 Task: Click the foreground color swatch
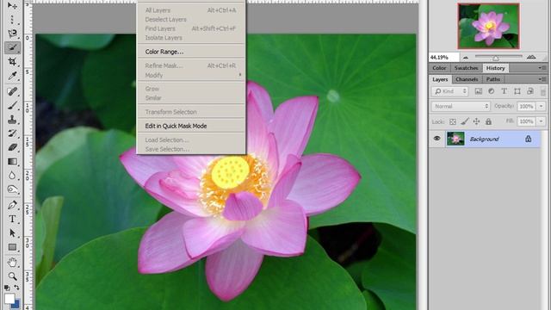pyautogui.click(x=9, y=298)
